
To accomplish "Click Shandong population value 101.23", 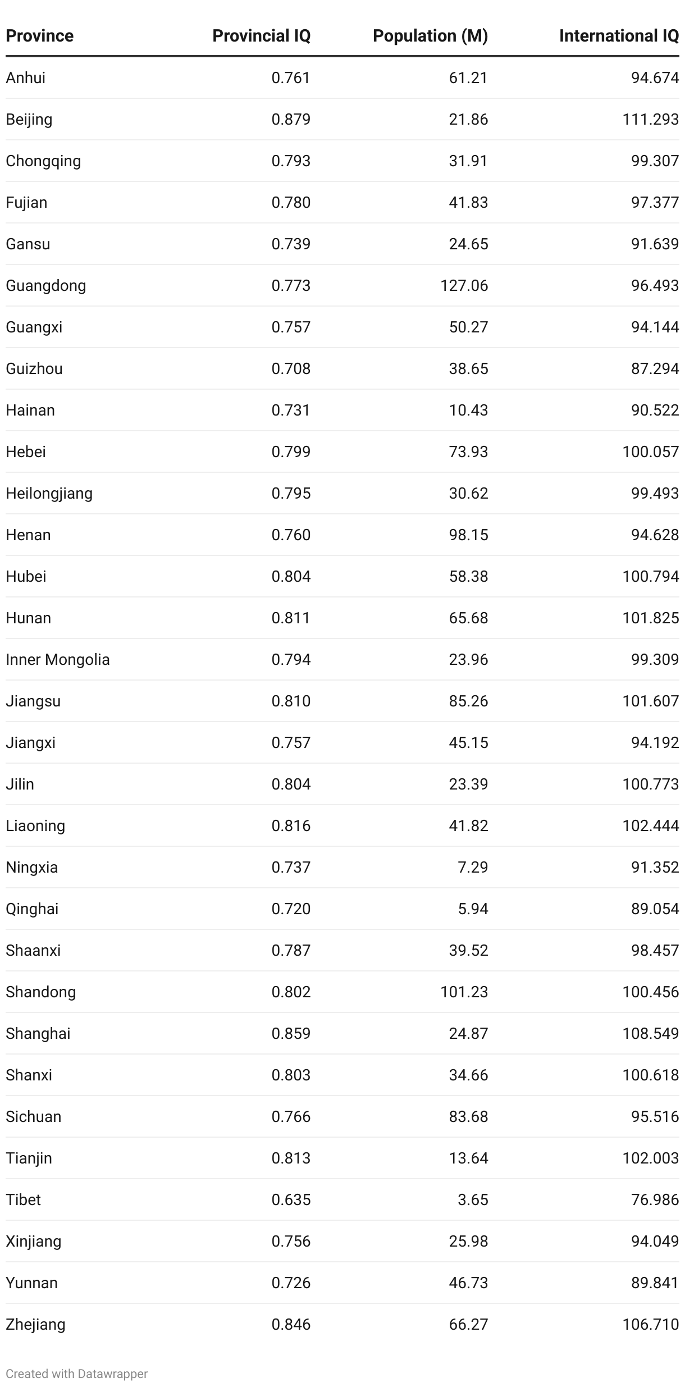I will pos(464,992).
